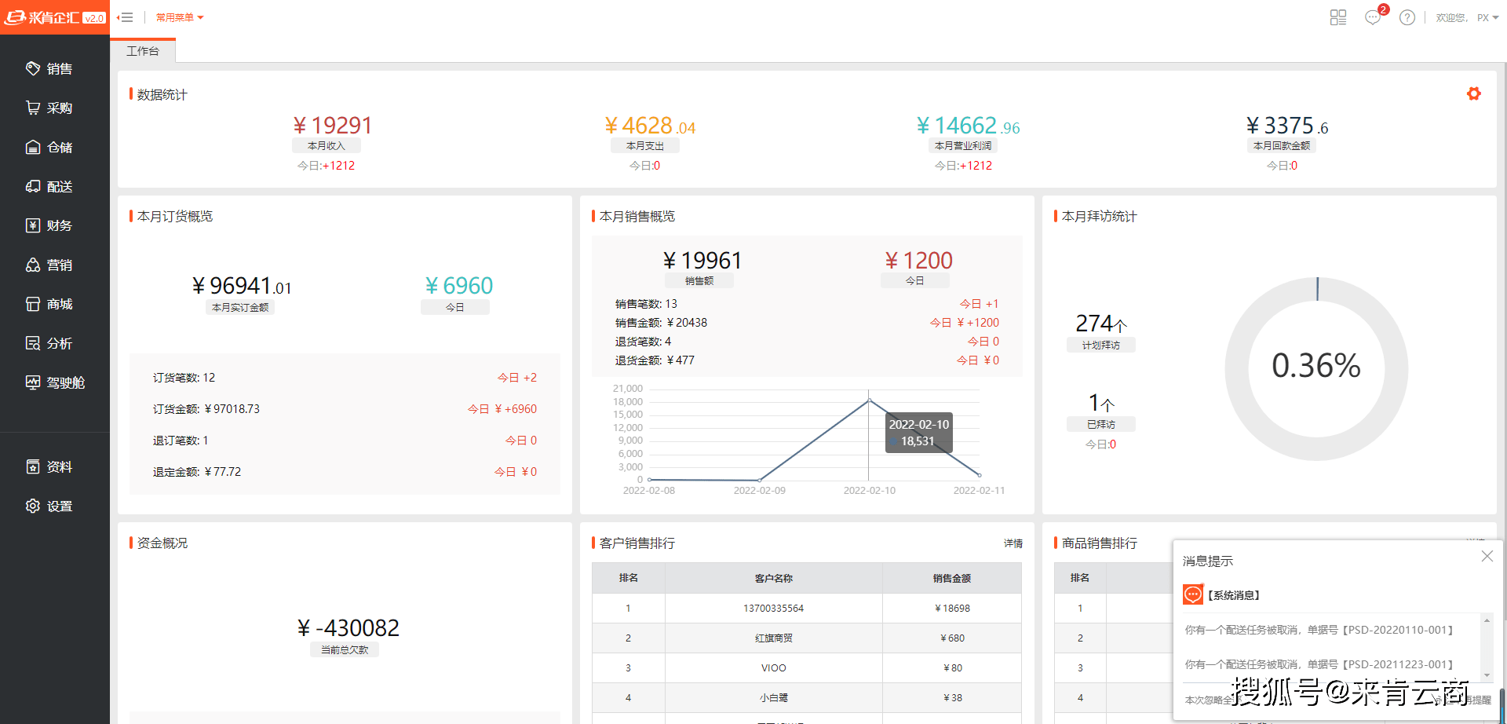Open the 驾驶舱 sidebar item
The image size is (1507, 724).
56,383
